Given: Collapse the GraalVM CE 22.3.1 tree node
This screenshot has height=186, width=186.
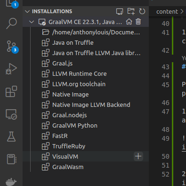Looking at the screenshot, I should (x=32, y=22).
